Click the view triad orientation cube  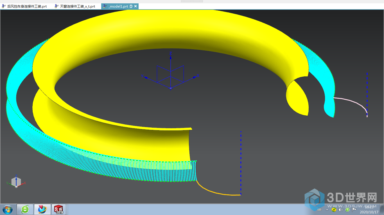tap(16, 181)
